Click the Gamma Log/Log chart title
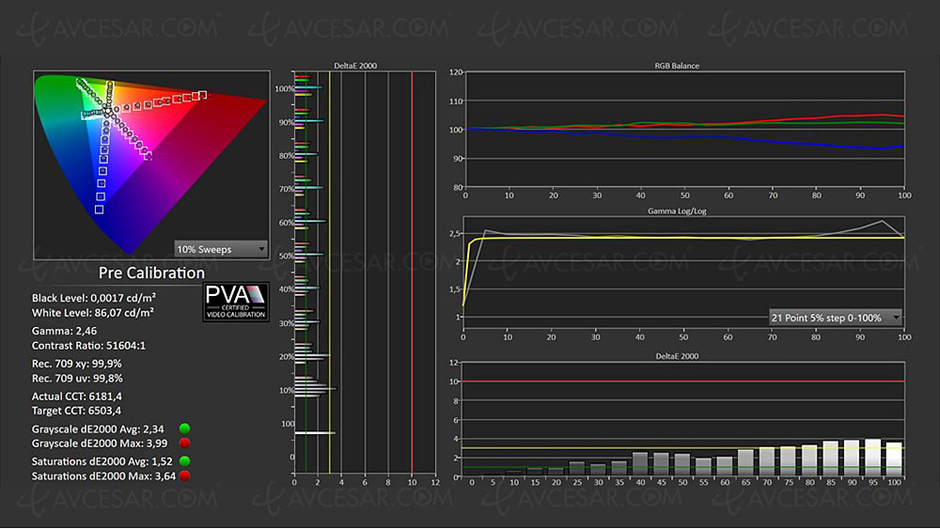This screenshot has height=529, width=940. point(684,214)
